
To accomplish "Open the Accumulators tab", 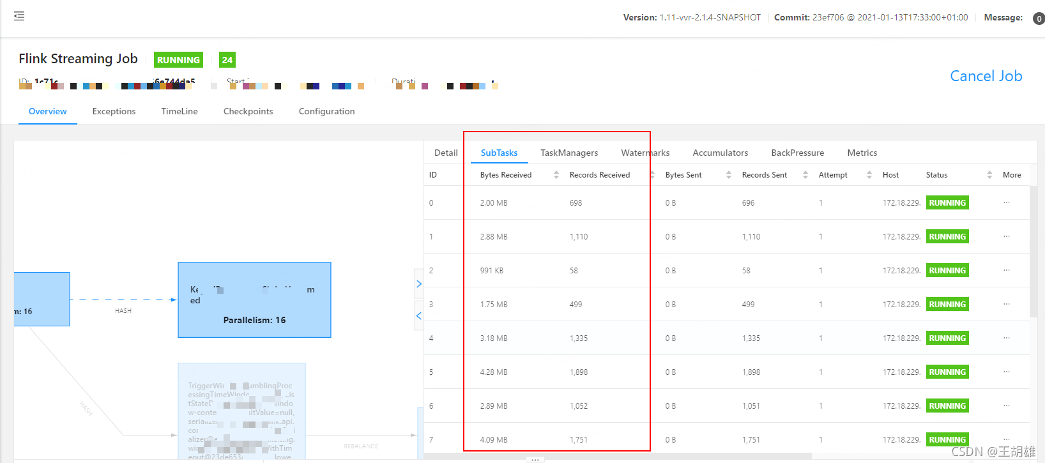I will pyautogui.click(x=721, y=153).
